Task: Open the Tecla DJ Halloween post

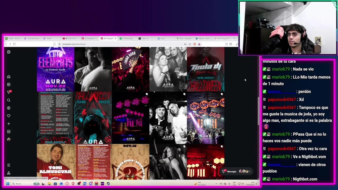Action: point(206,69)
